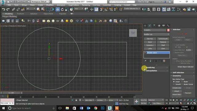
Task: Click the Render Production teapot icon
Action: pos(194,9)
